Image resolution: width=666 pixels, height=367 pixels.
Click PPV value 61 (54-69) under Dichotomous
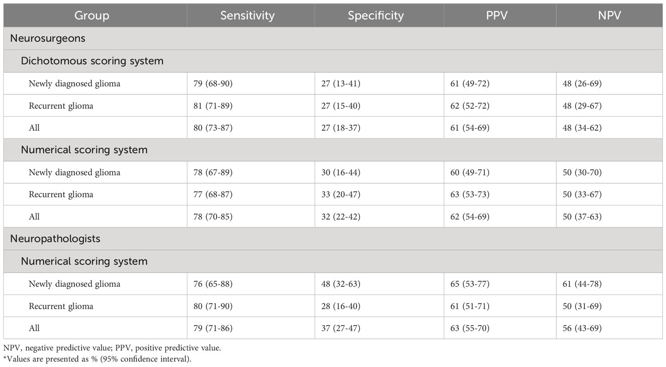tap(470, 128)
